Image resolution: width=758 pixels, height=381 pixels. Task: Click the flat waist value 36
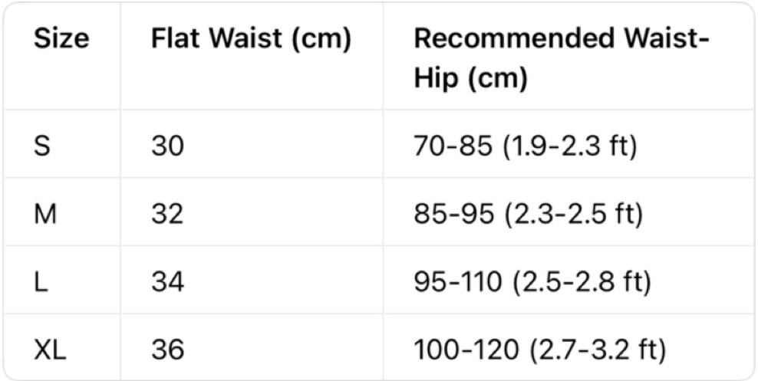coord(167,350)
